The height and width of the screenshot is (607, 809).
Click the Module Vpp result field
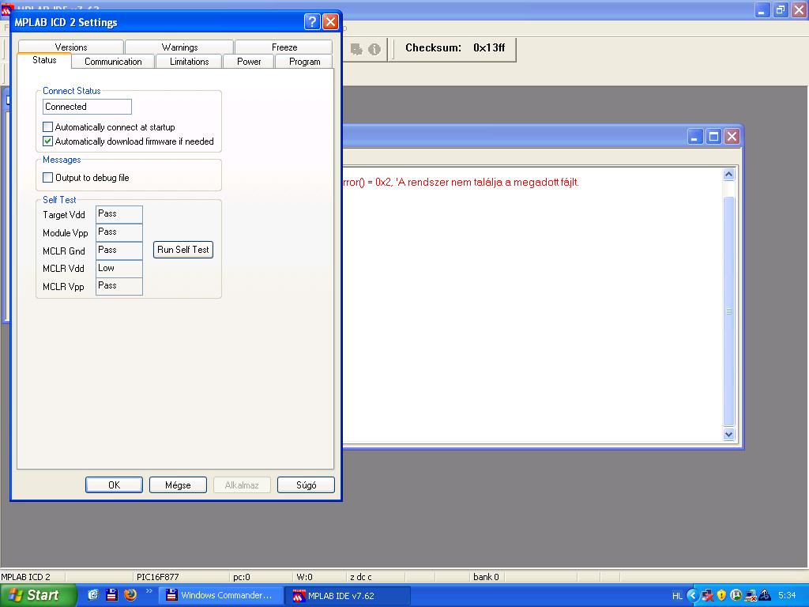pyautogui.click(x=119, y=232)
